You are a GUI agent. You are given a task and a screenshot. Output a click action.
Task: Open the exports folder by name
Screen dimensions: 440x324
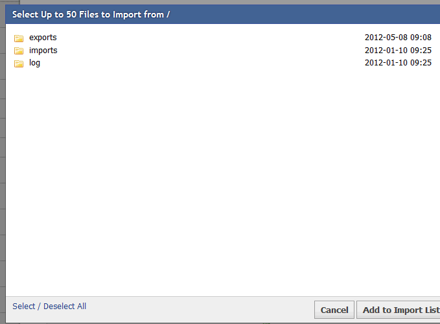pyautogui.click(x=43, y=38)
